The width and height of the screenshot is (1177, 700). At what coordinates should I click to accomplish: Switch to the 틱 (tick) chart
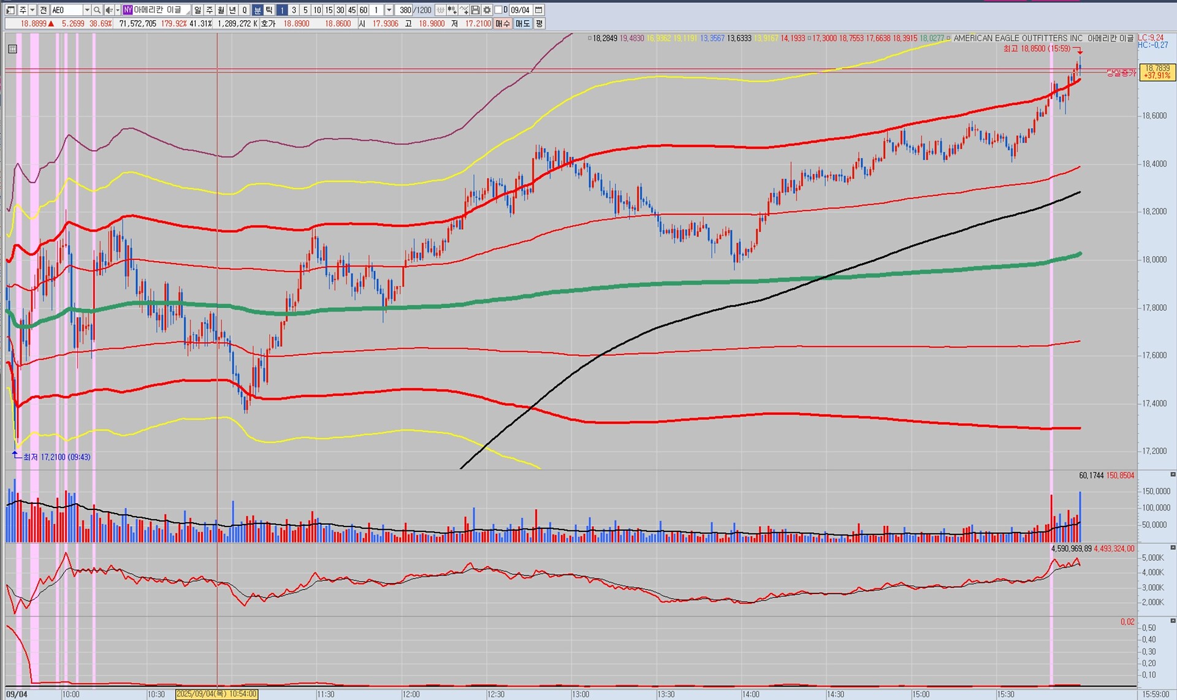269,10
